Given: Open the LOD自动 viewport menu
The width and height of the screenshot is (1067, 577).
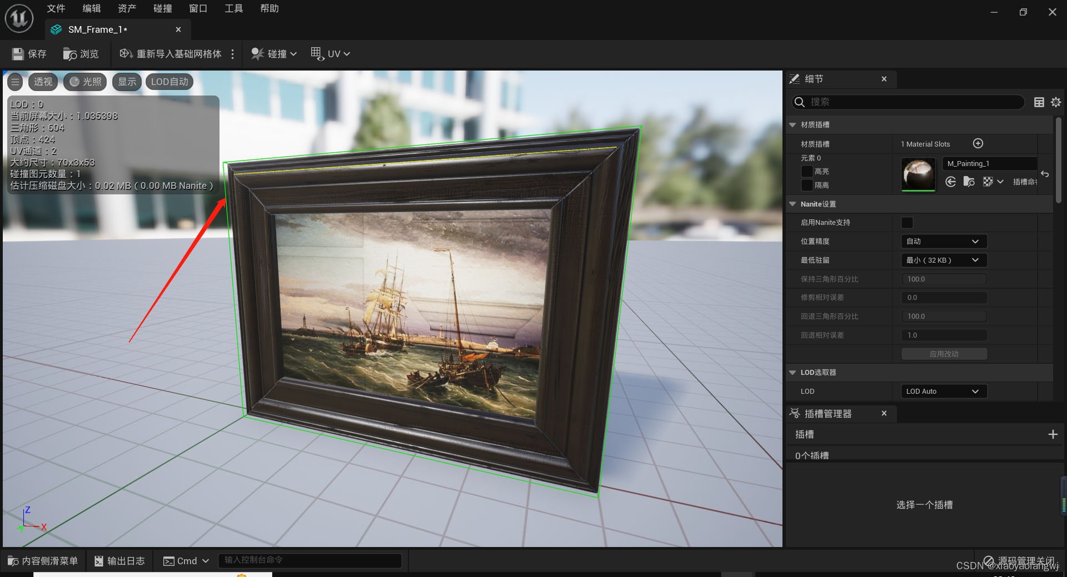Looking at the screenshot, I should click(169, 82).
